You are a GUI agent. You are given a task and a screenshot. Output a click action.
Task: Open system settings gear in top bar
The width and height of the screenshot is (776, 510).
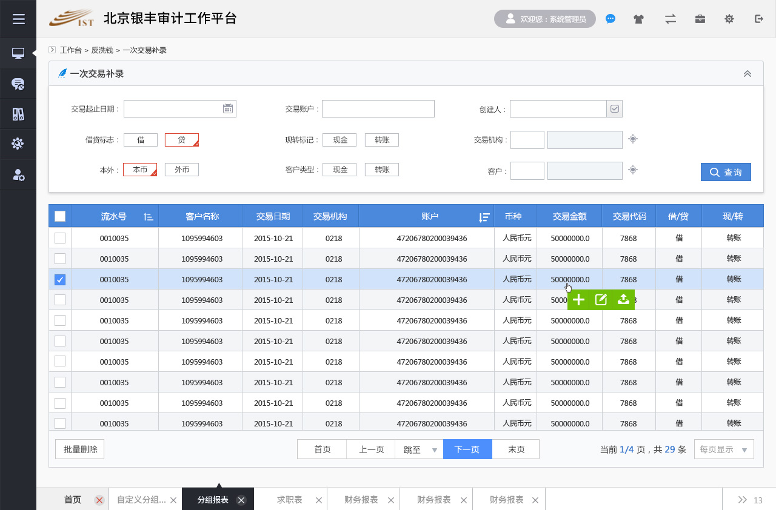pos(729,19)
